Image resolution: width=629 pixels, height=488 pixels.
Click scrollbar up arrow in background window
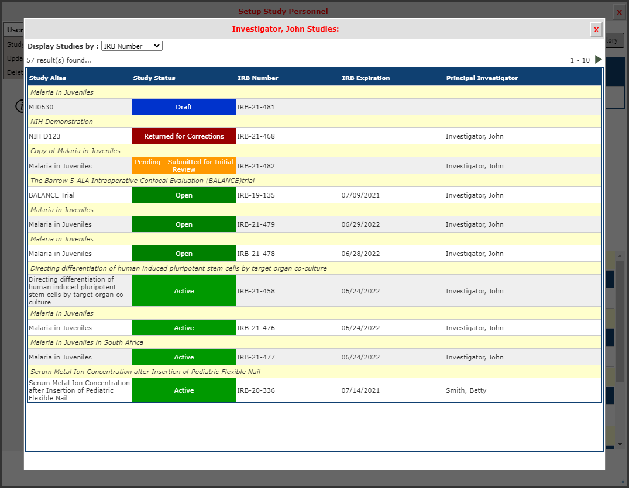tap(620, 255)
